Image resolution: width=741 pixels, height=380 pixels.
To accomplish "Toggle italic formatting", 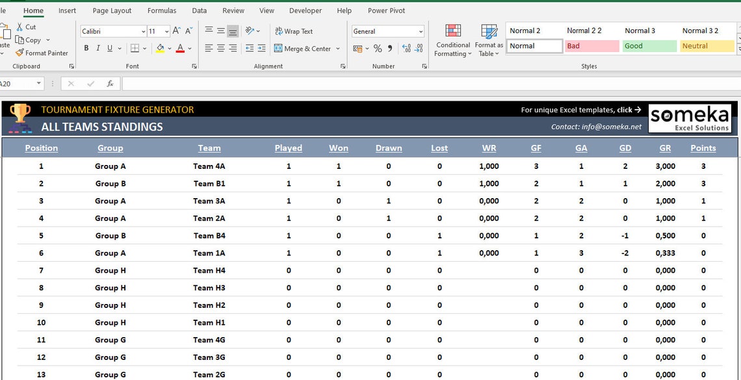I will point(97,48).
